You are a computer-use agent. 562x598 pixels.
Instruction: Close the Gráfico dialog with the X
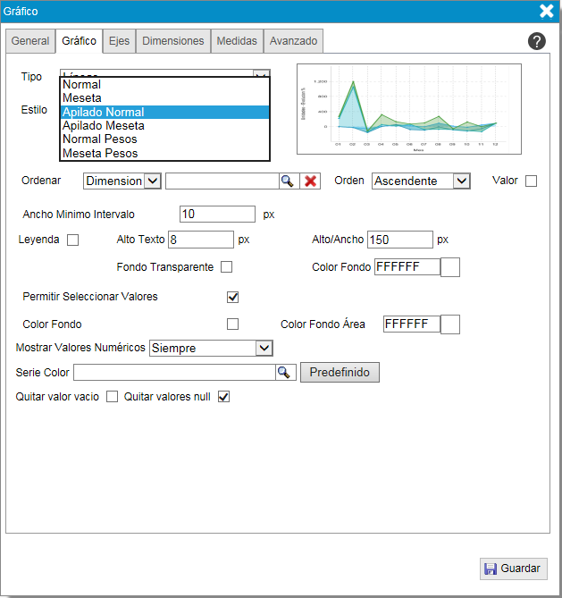(x=547, y=12)
